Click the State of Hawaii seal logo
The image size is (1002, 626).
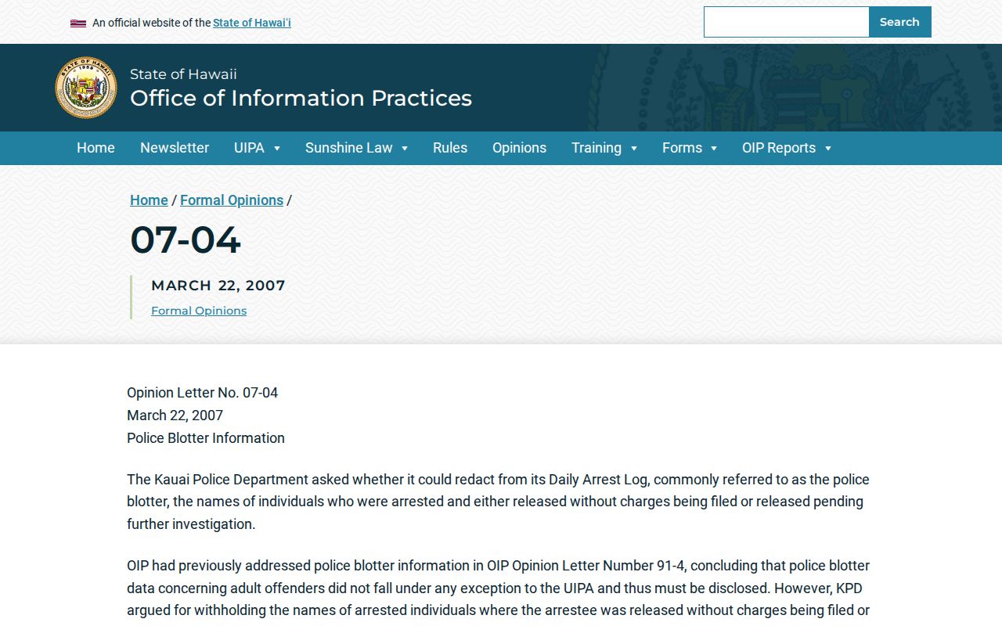click(x=86, y=88)
